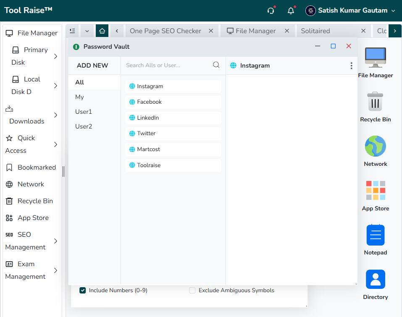Expand the Primary Disk chevron

(55, 56)
